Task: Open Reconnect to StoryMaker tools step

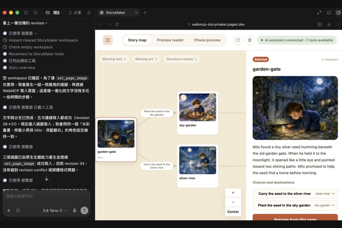Action: coord(34,54)
